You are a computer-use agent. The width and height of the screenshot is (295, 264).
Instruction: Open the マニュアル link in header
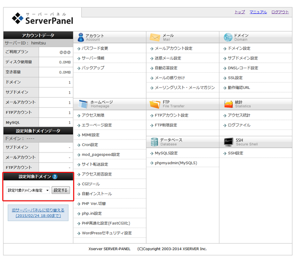(x=258, y=12)
